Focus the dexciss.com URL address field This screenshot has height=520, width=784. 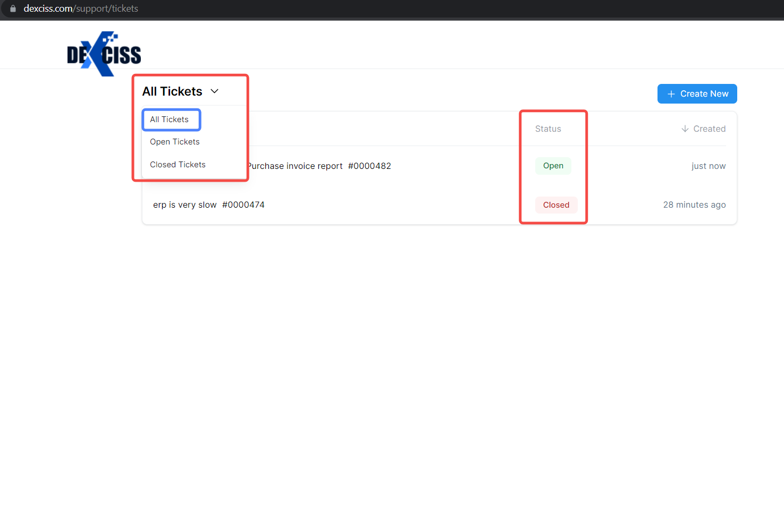tap(81, 8)
